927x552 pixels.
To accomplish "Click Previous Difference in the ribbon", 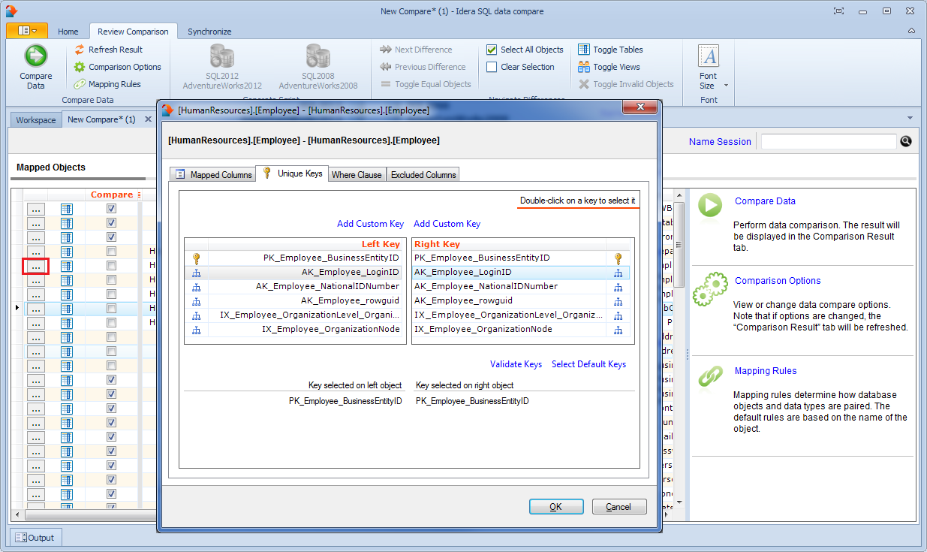I will pyautogui.click(x=423, y=67).
